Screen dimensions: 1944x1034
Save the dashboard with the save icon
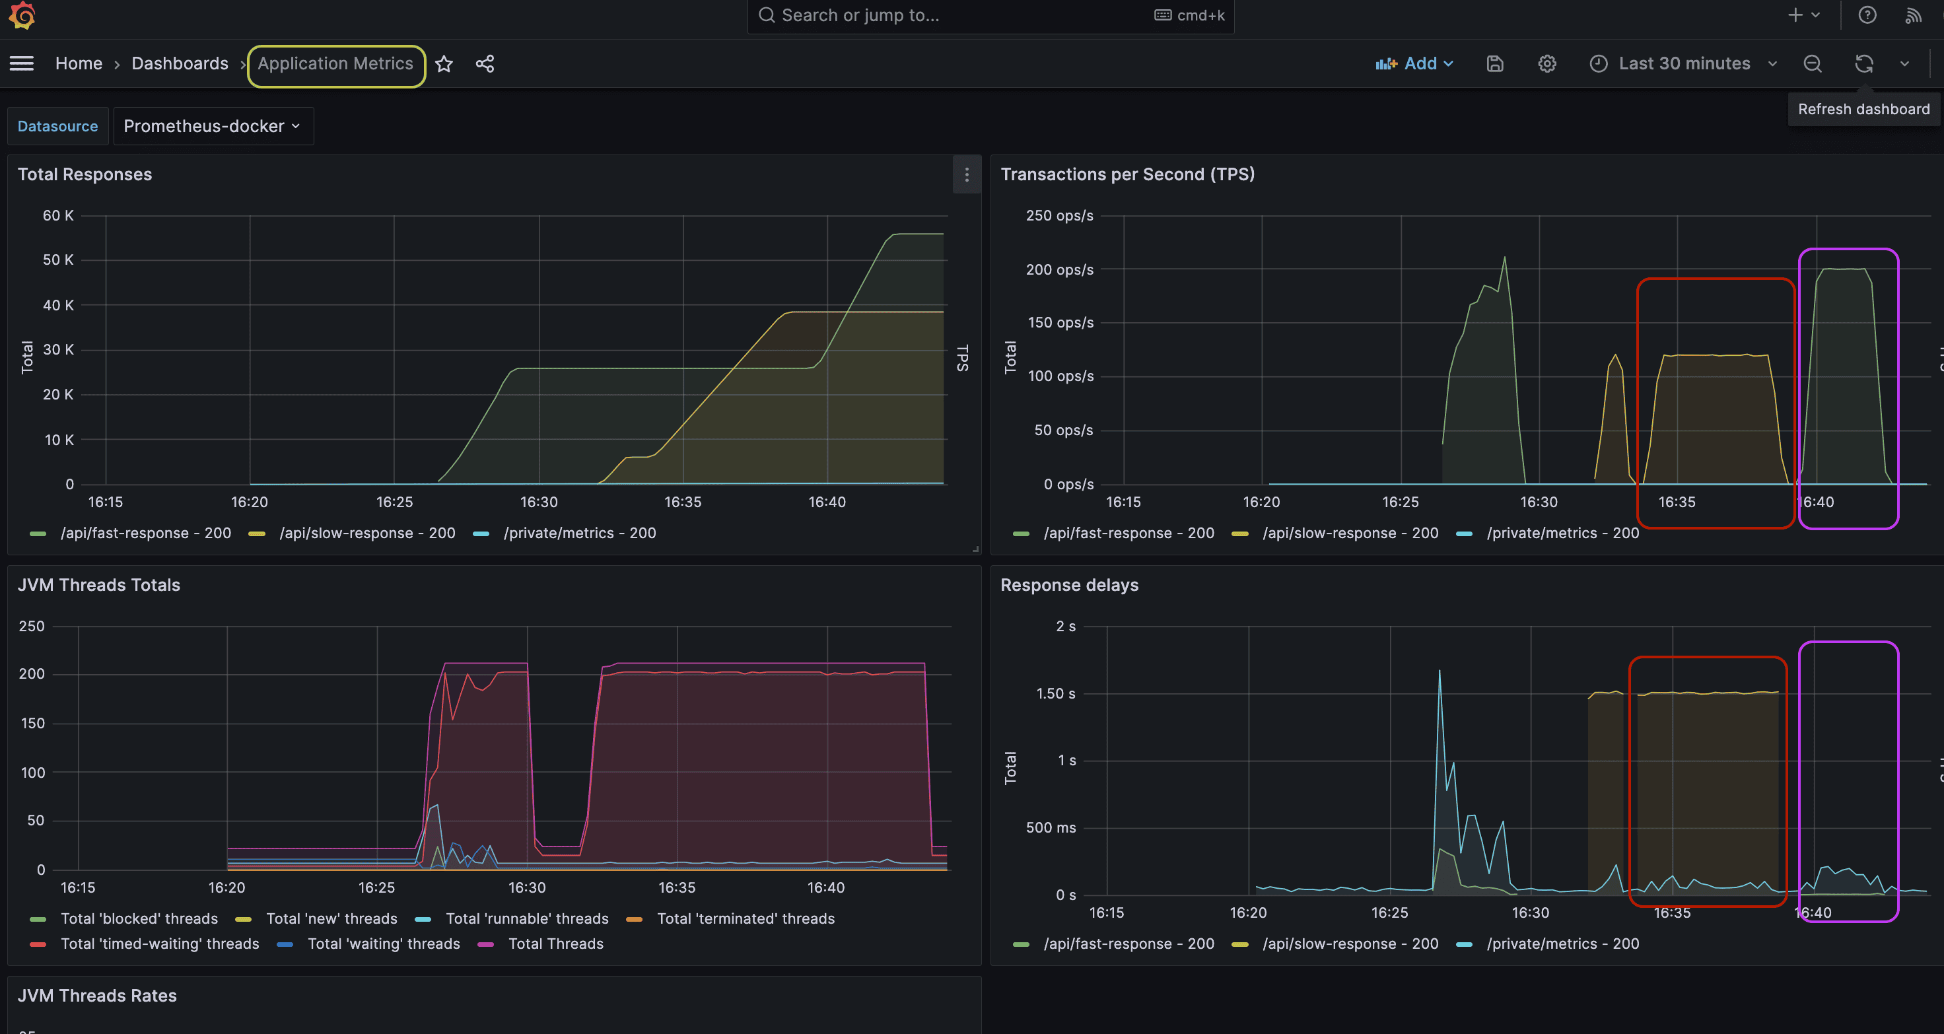[x=1495, y=63]
